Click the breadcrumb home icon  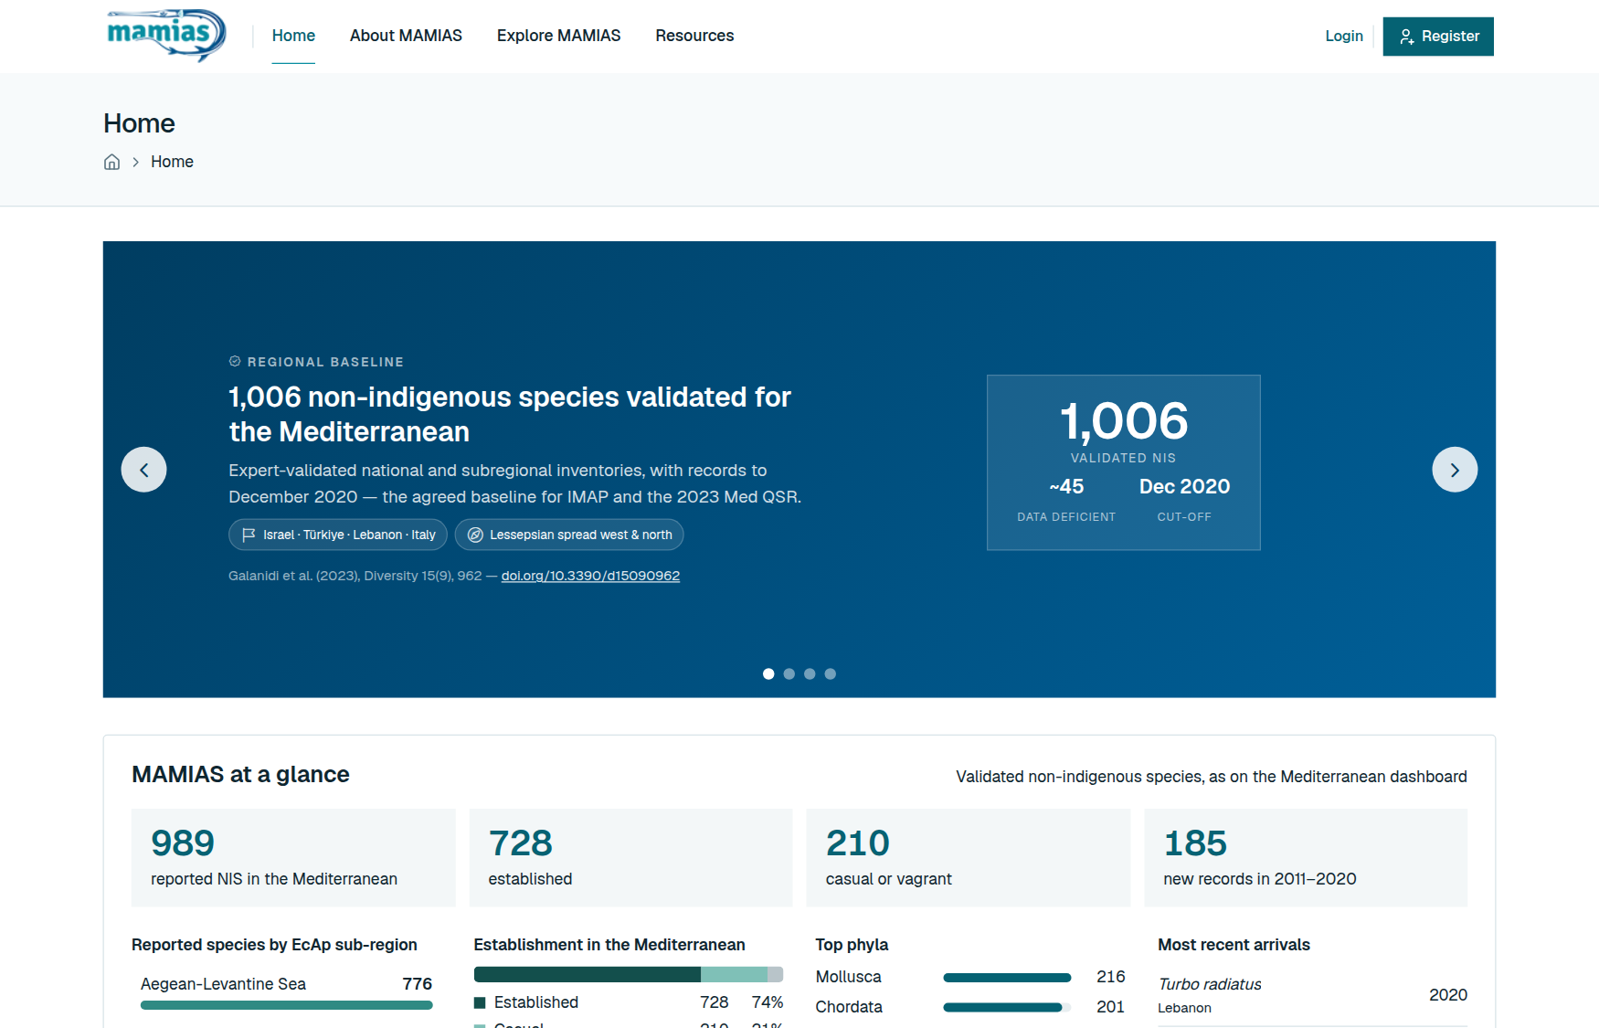[111, 162]
